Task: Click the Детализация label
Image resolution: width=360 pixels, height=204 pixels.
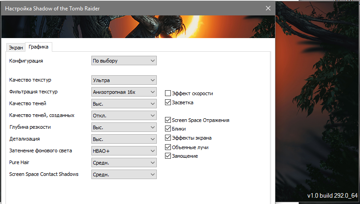Action: pyautogui.click(x=25, y=139)
